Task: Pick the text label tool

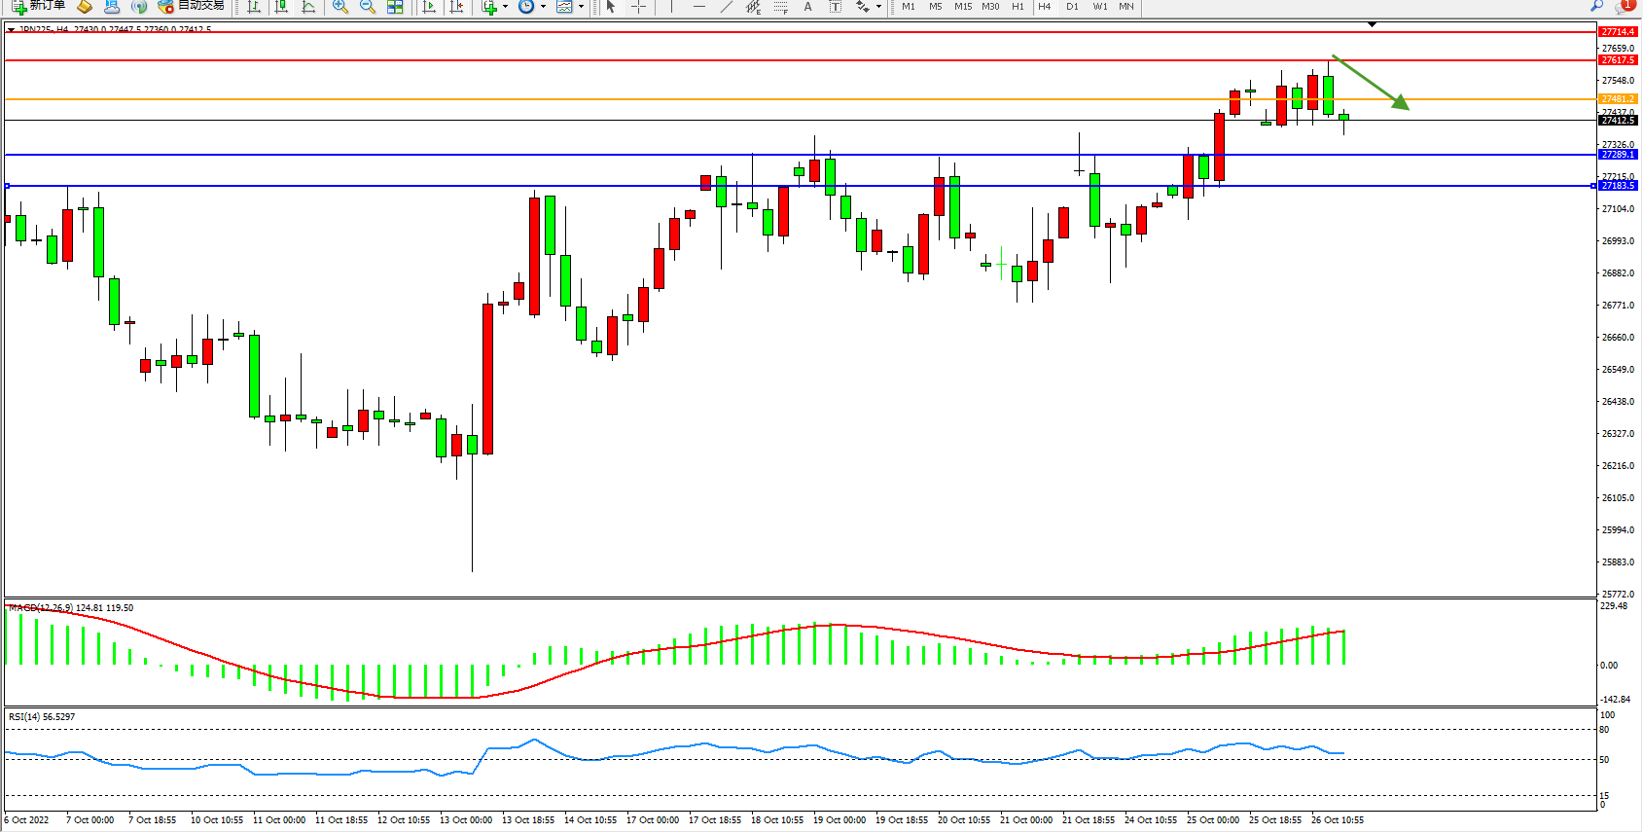Action: coord(807,7)
